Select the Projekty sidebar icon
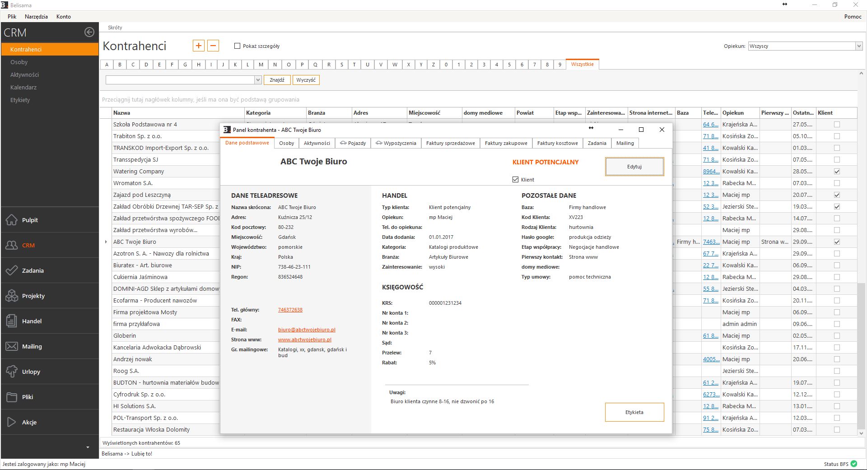Screen dimensions: 867x470 tap(11, 296)
